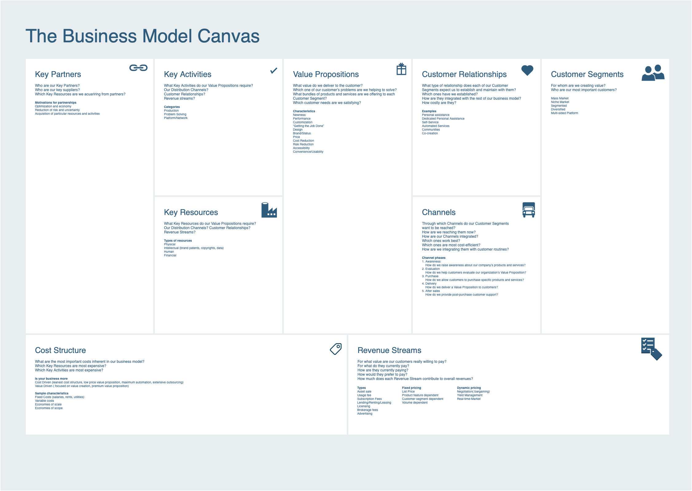Viewport: 692px width, 491px height.
Task: Click 'Dynamic pricing' column heading
Action: click(x=469, y=388)
